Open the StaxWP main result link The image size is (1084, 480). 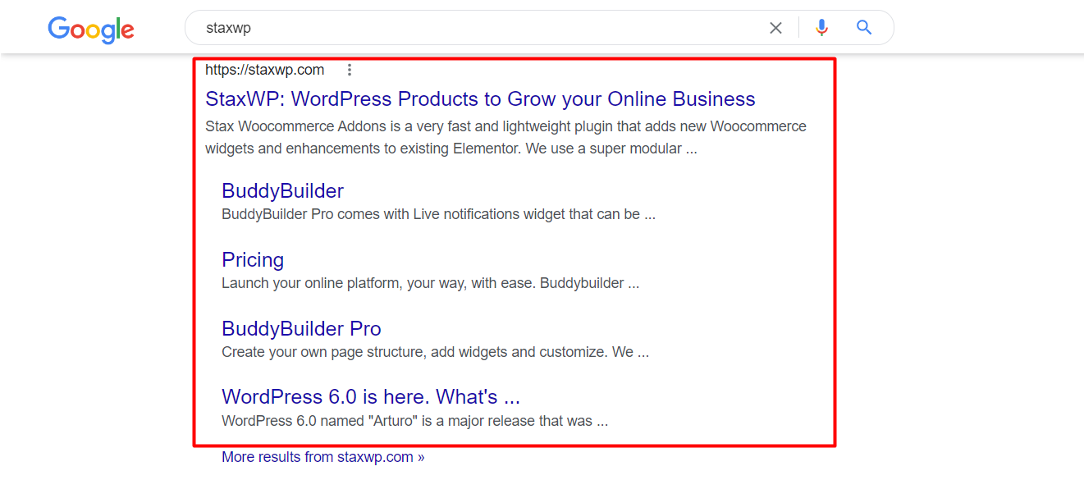tap(480, 98)
